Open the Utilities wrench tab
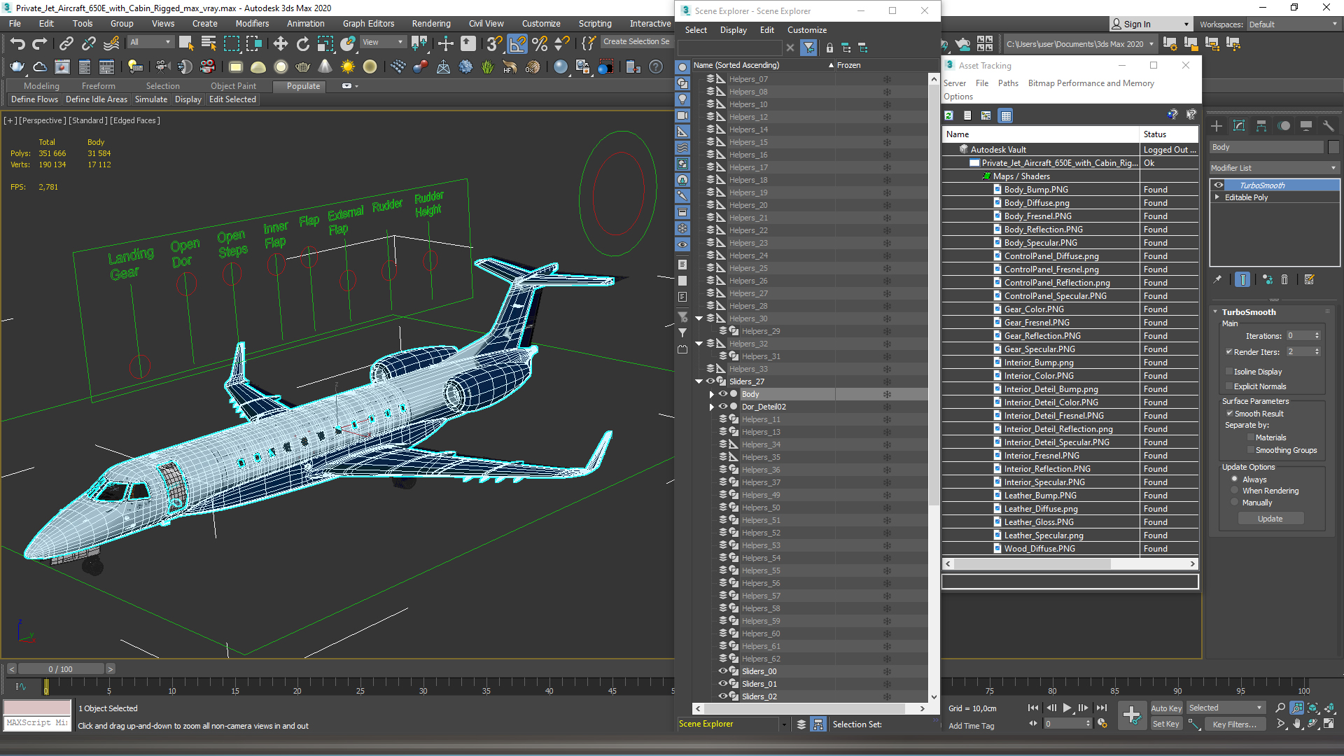This screenshot has height=756, width=1344. pyautogui.click(x=1329, y=126)
